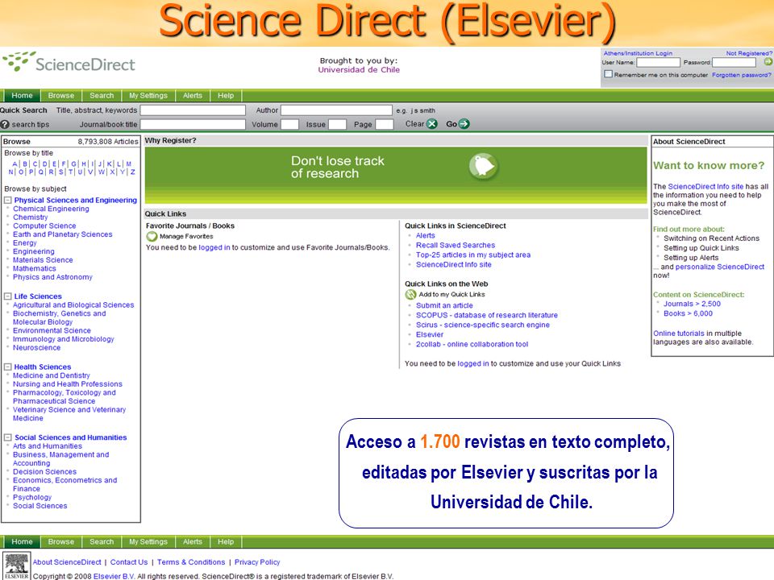This screenshot has height=580, width=774.
Task: Open the Alerts tab in top navigation
Action: click(x=193, y=96)
